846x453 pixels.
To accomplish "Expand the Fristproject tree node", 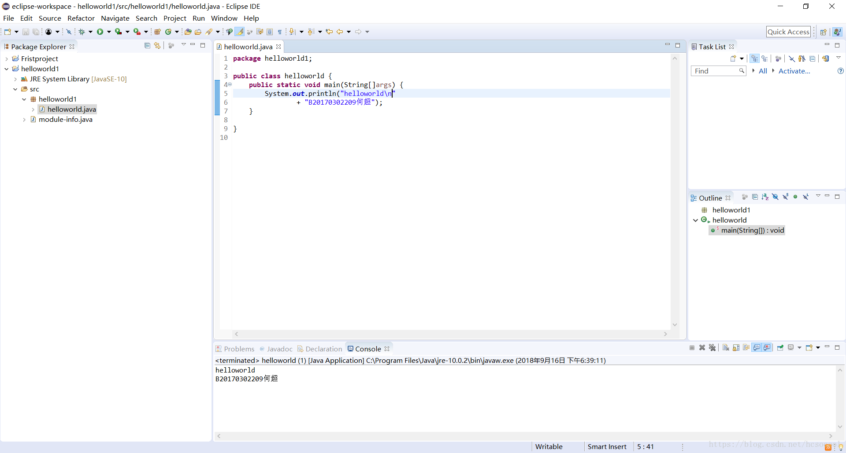I will [7, 59].
